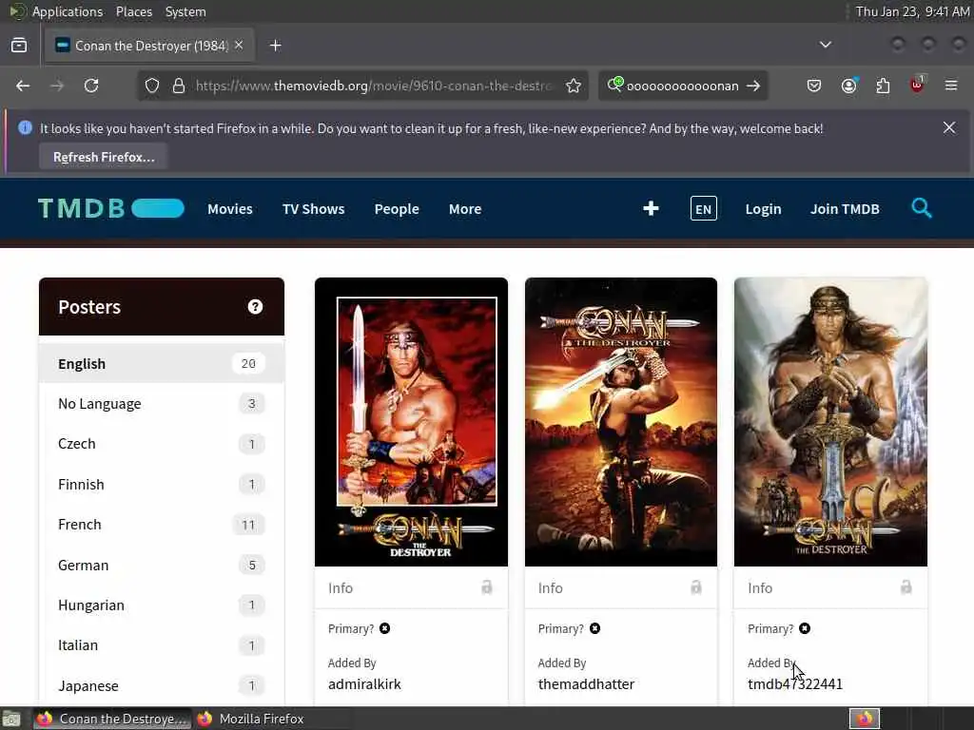
Task: Open the EN language selector
Action: click(x=703, y=208)
